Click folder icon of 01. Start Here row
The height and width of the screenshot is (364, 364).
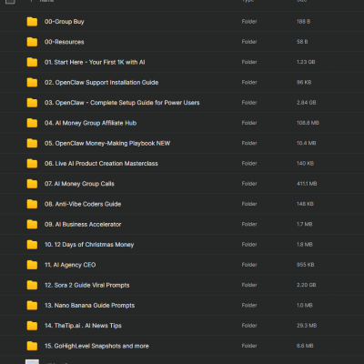point(32,62)
